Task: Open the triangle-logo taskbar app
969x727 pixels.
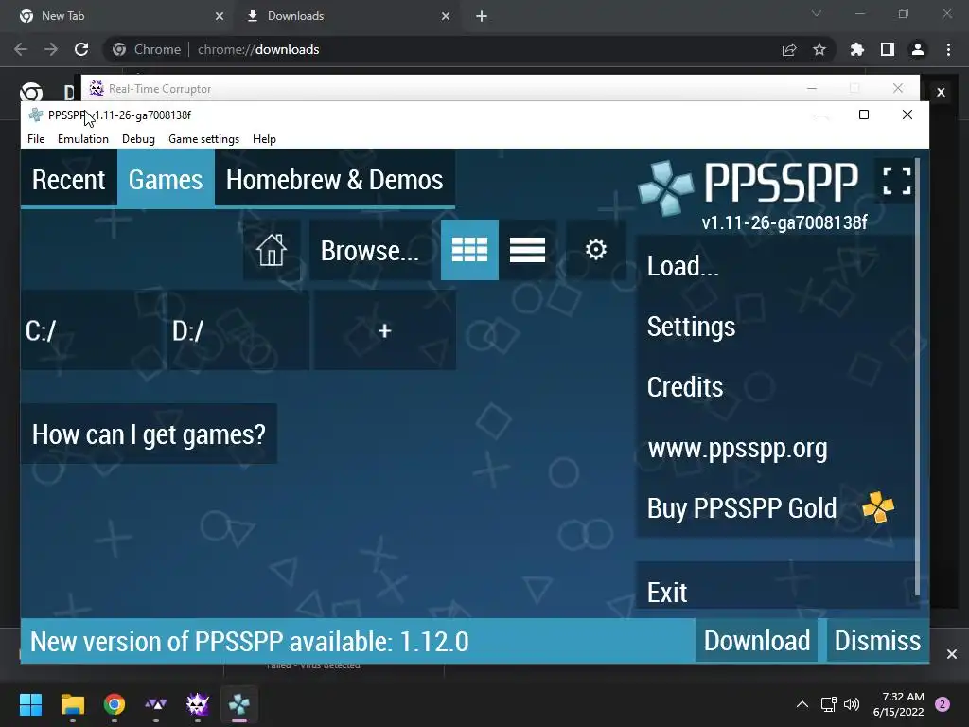Action: 156,704
